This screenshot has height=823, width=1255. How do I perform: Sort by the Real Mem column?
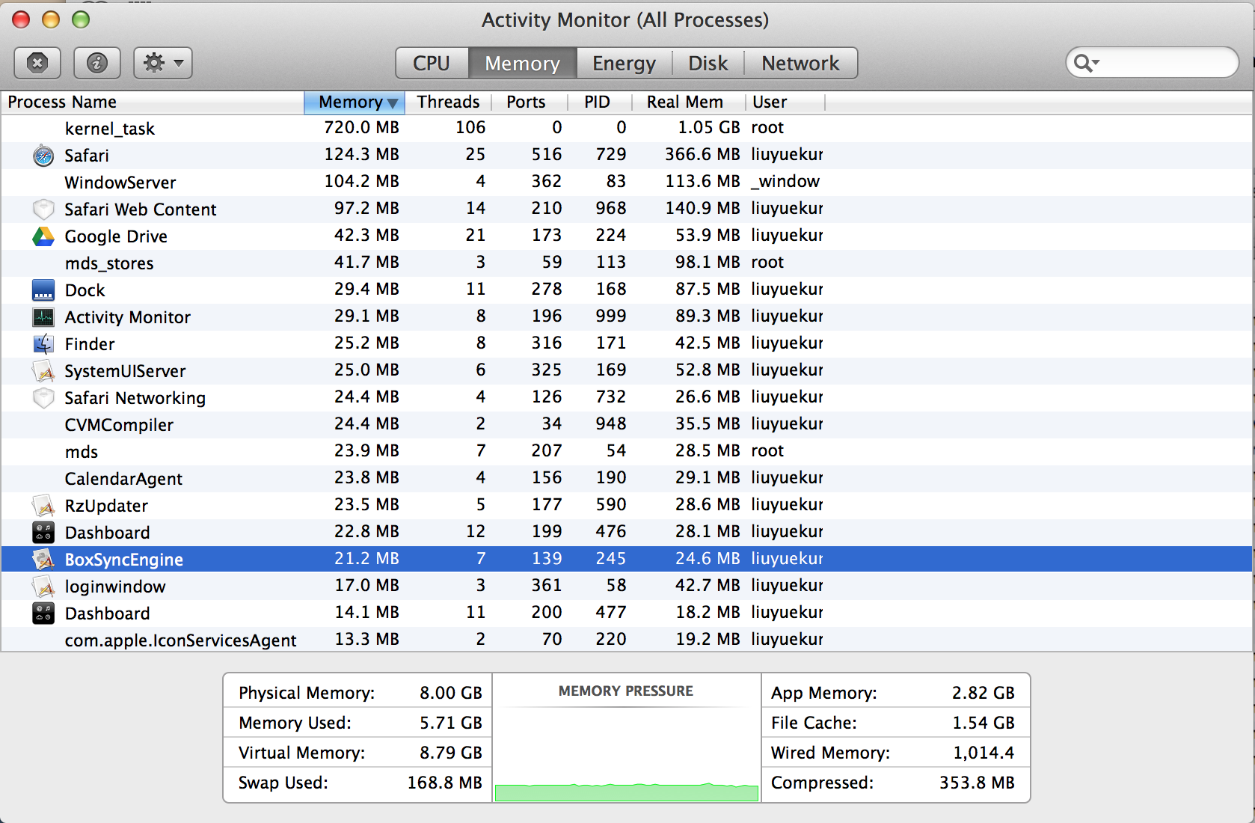(x=689, y=102)
